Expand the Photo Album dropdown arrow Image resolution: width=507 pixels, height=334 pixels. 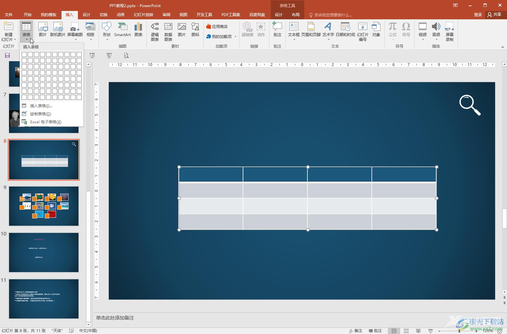click(91, 40)
